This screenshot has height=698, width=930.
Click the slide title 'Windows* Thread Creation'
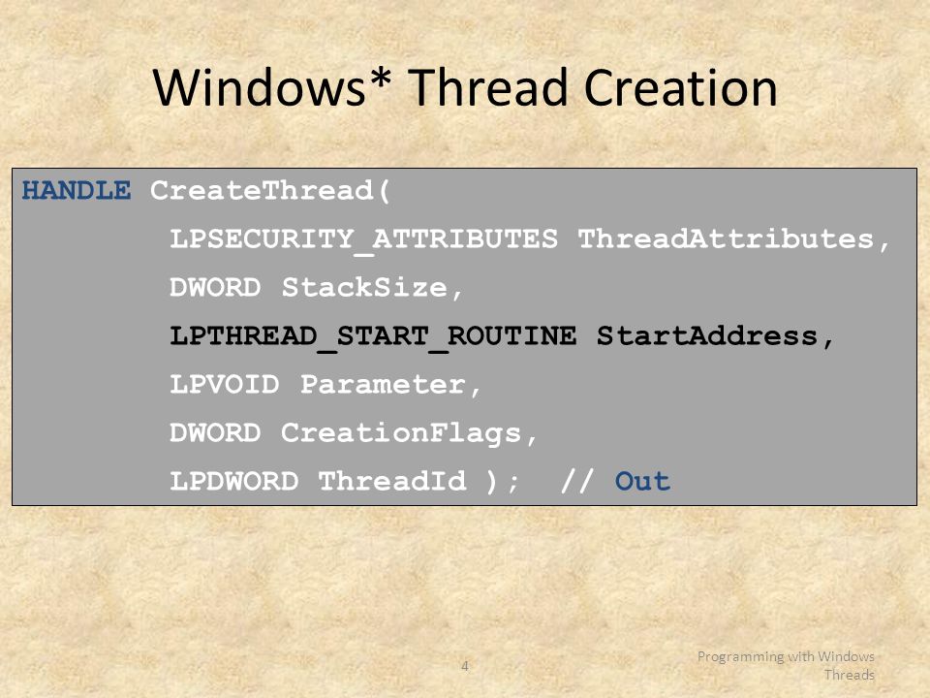point(465,88)
